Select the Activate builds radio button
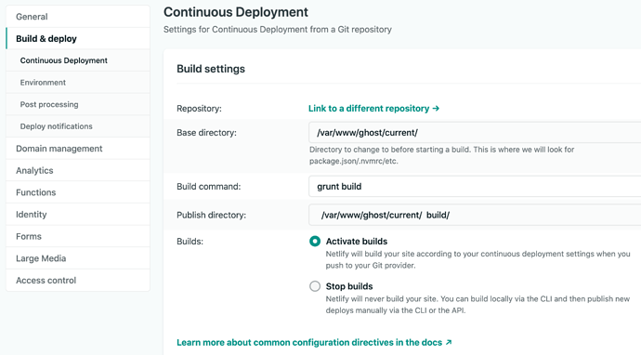641x355 pixels. 315,242
